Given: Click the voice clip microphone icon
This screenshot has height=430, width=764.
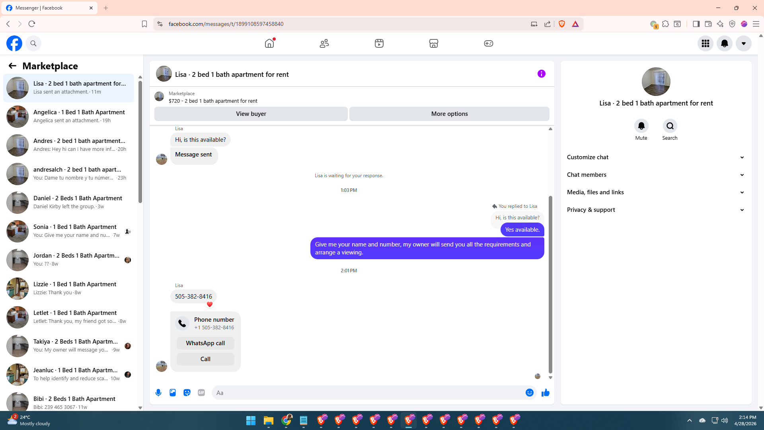Looking at the screenshot, I should pos(158,393).
